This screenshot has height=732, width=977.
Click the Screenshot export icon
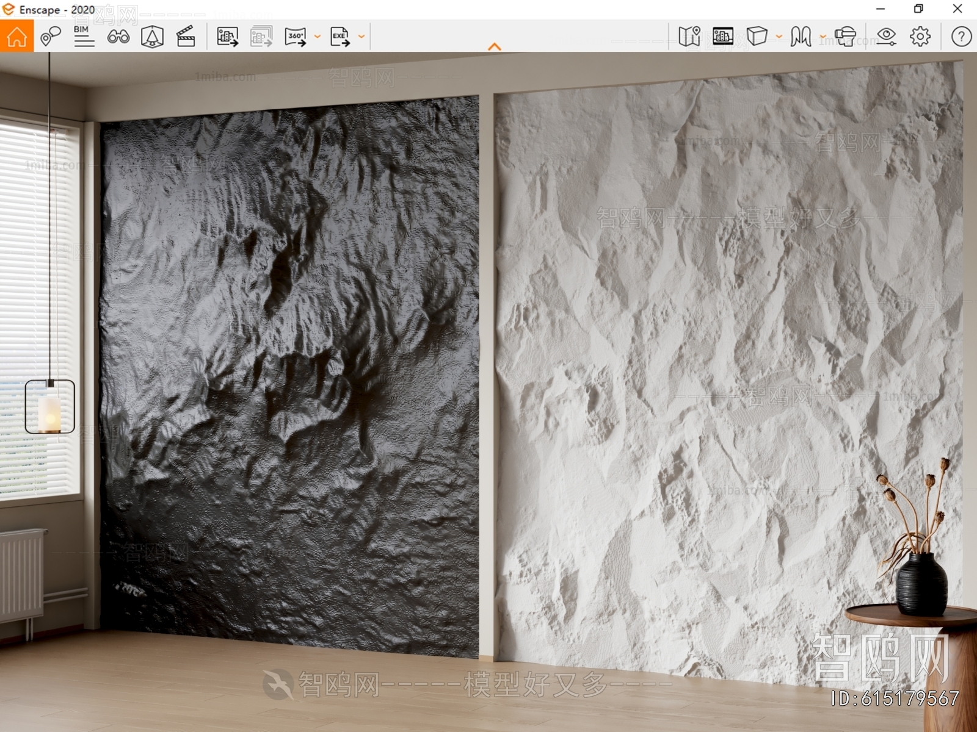coord(227,37)
